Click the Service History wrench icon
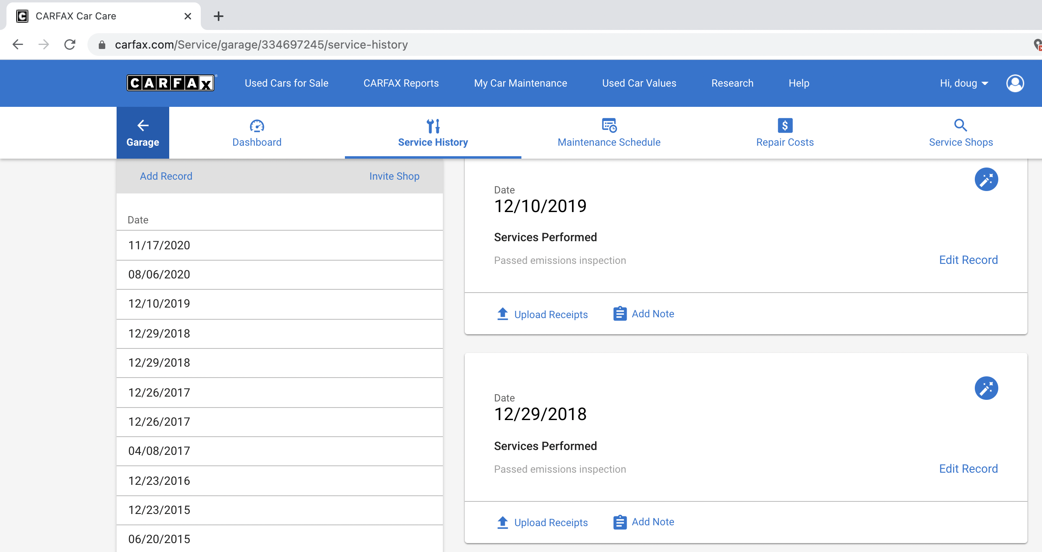The image size is (1042, 552). tap(433, 126)
